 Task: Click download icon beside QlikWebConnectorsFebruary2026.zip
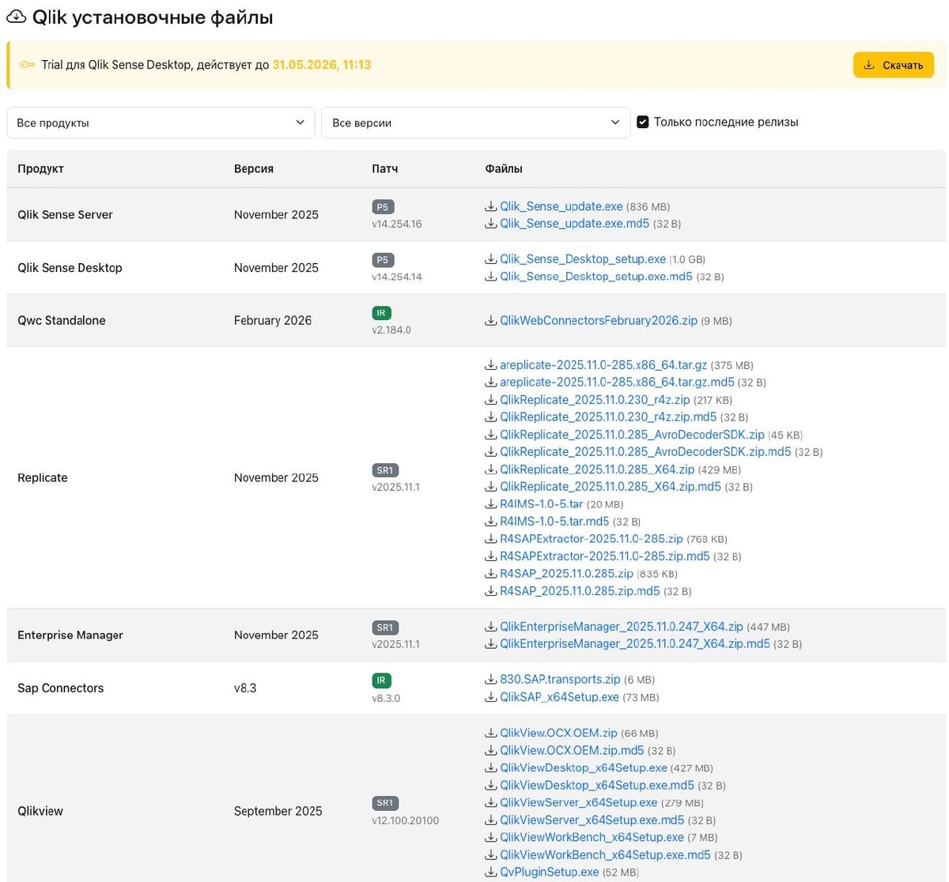coord(491,321)
